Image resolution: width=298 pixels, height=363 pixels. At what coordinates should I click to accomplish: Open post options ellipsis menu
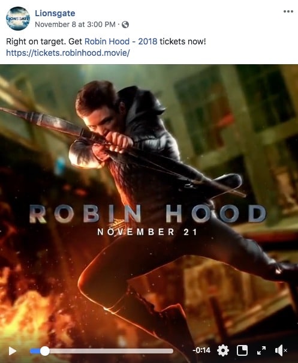288,11
